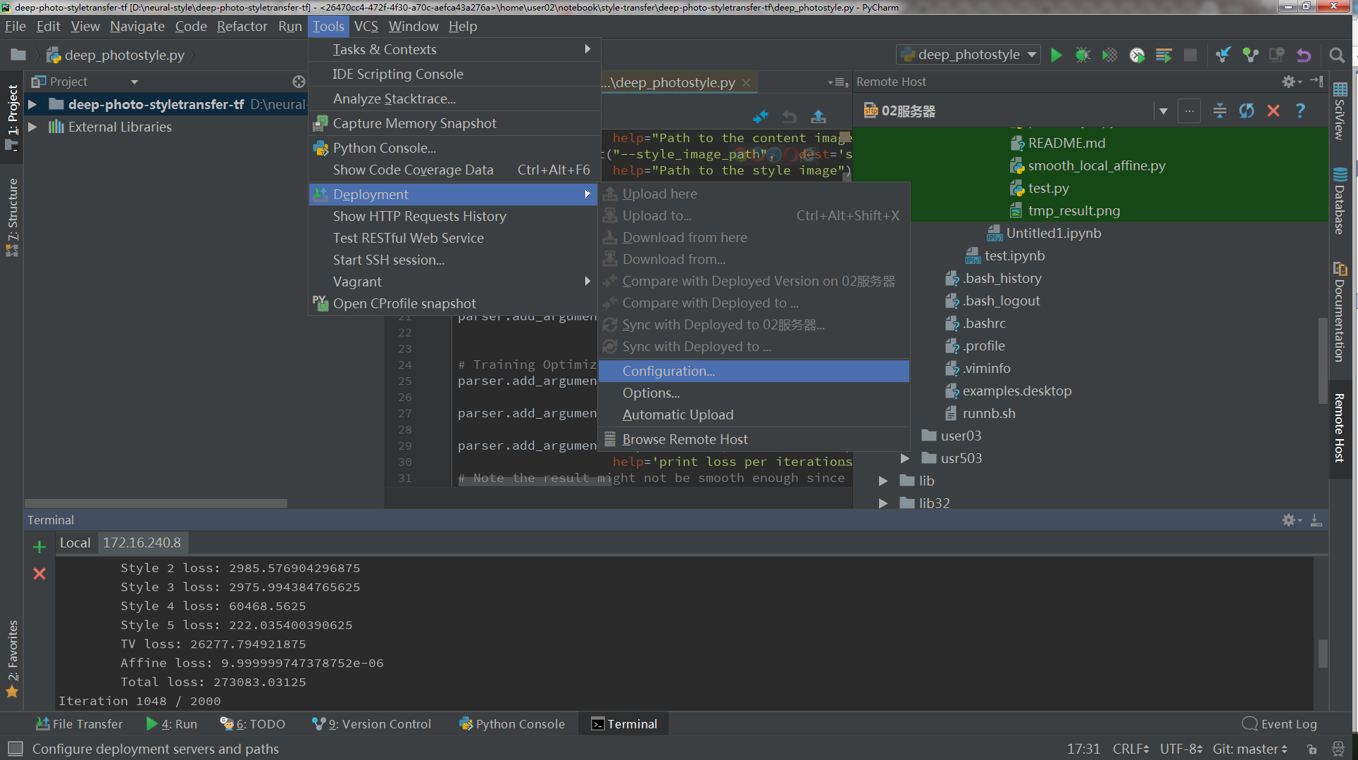Click the Update Project VCS icon

(x=1223, y=55)
